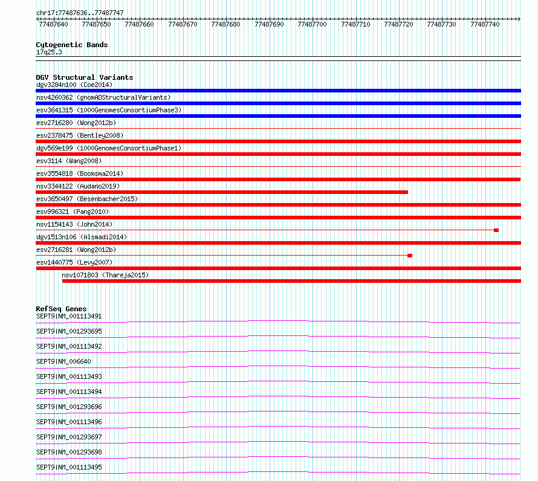
Task: Open esv996321 (Pang2010) variant label
Action: (73, 211)
